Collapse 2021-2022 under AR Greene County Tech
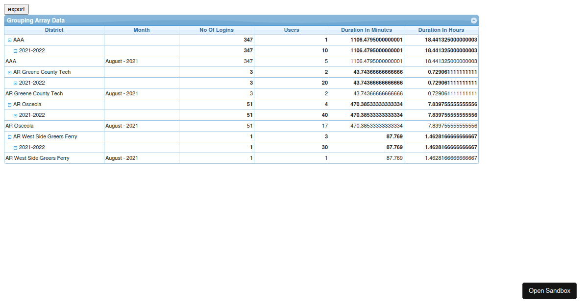Image resolution: width=588 pixels, height=308 pixels. point(15,83)
